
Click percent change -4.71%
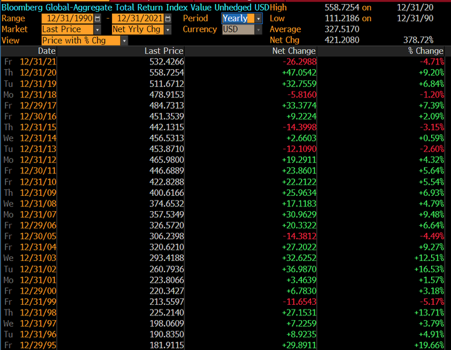[x=432, y=62]
